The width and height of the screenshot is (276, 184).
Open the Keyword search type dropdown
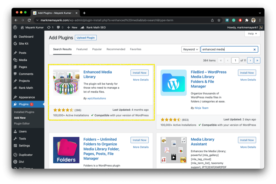pos(191,49)
